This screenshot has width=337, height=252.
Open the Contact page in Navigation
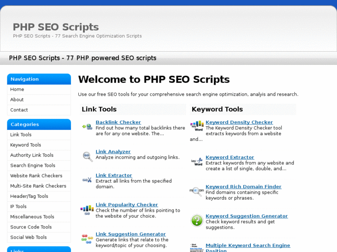(39, 110)
